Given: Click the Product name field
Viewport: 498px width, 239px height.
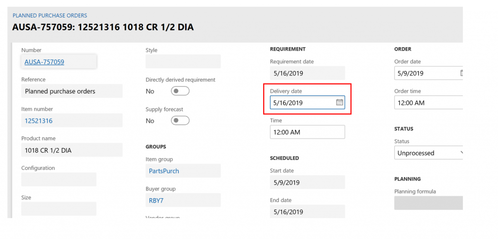Looking at the screenshot, I should [x=71, y=151].
